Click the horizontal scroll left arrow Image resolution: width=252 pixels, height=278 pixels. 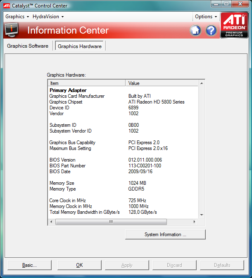51,222
